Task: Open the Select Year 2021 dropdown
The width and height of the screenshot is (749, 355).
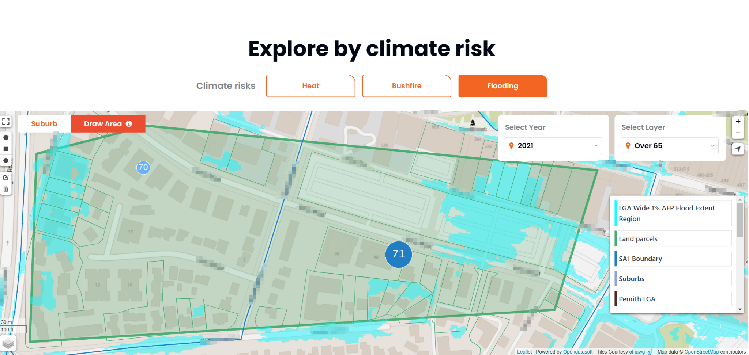Action: click(553, 146)
